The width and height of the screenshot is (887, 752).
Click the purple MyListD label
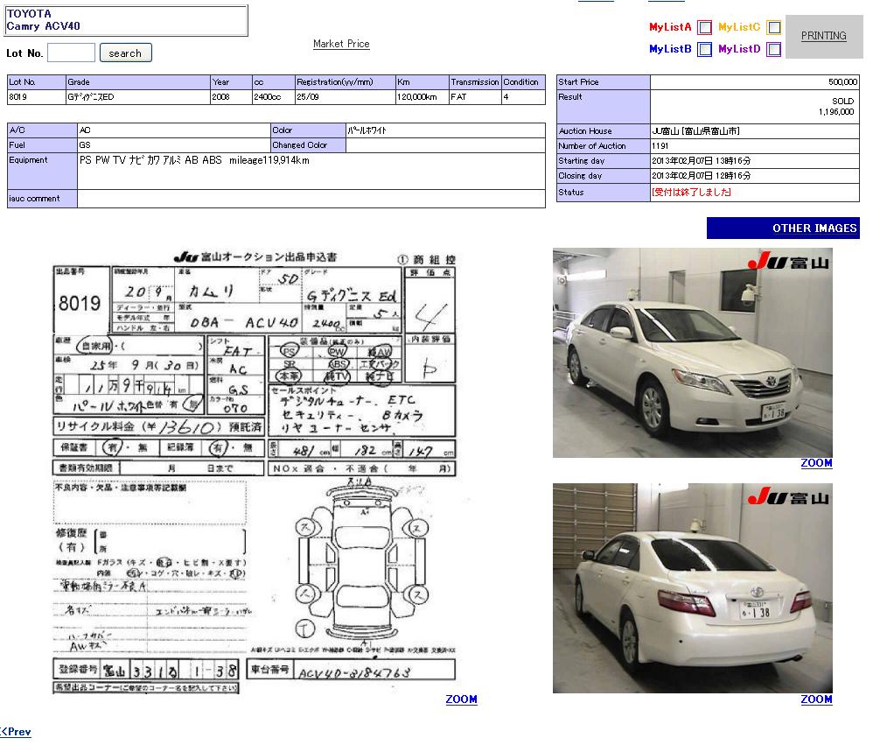[739, 50]
